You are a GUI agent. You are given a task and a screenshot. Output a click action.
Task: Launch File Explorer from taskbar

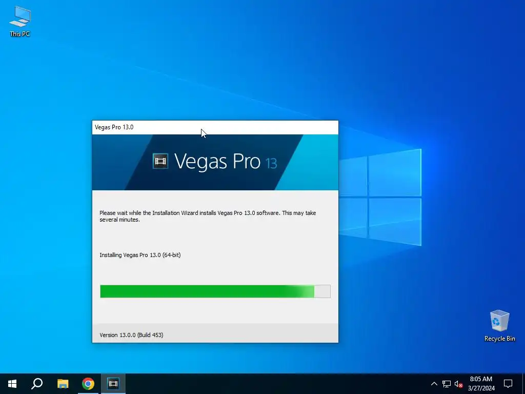(63, 384)
